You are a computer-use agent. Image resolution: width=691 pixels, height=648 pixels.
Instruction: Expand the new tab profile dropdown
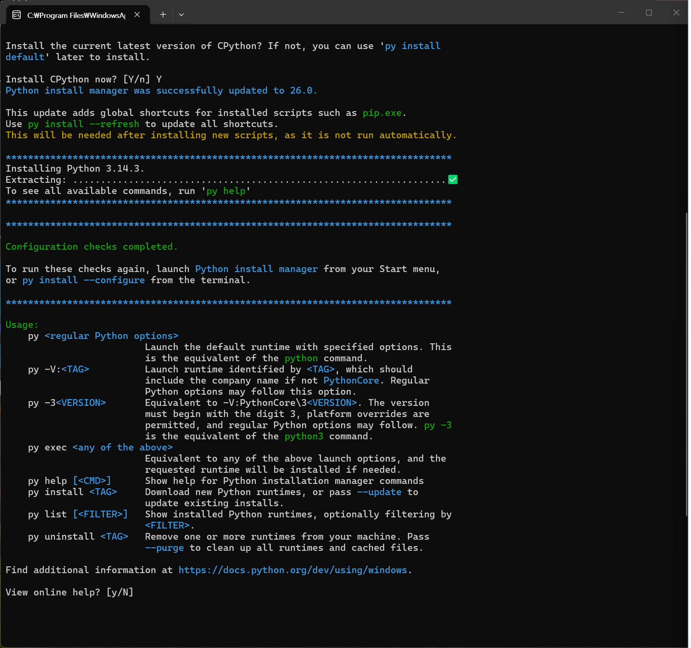[x=181, y=15]
